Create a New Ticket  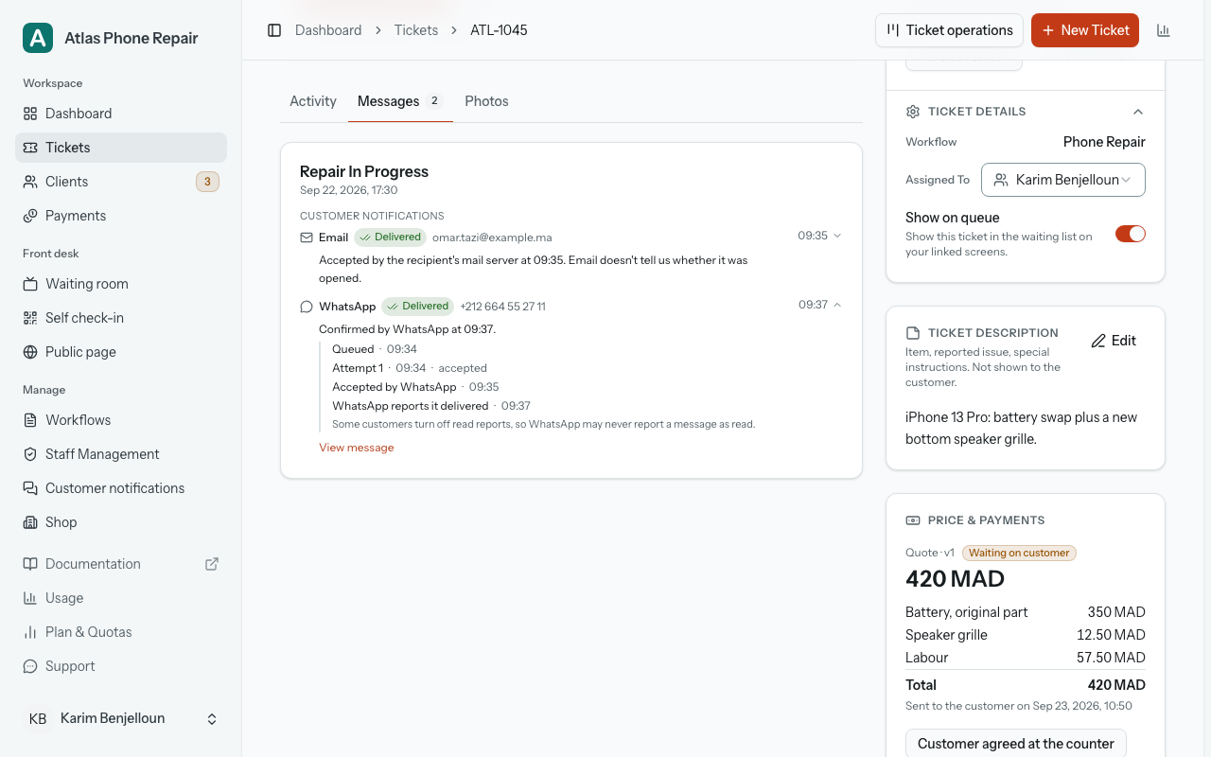[1085, 30]
